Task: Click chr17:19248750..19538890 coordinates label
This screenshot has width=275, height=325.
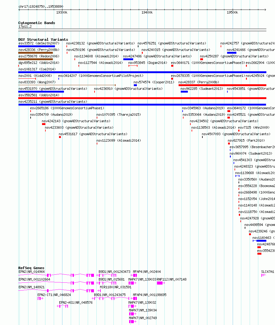Action: click(41, 6)
